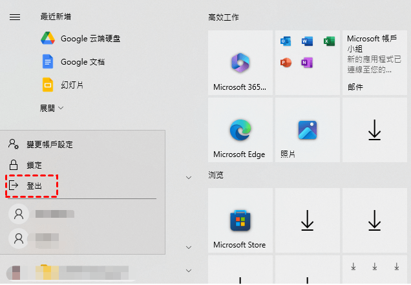Open the 幻灯片 app
Image resolution: width=411 pixels, height=285 pixels.
coord(63,85)
